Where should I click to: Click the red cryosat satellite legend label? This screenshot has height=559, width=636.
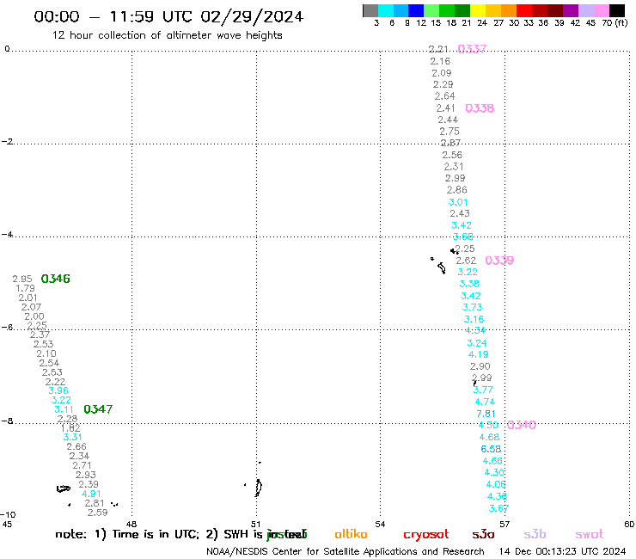tap(426, 534)
